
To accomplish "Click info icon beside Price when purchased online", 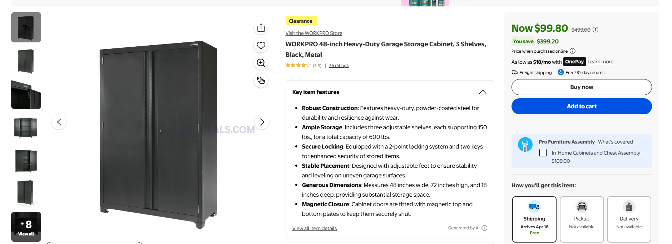I will pos(573,51).
